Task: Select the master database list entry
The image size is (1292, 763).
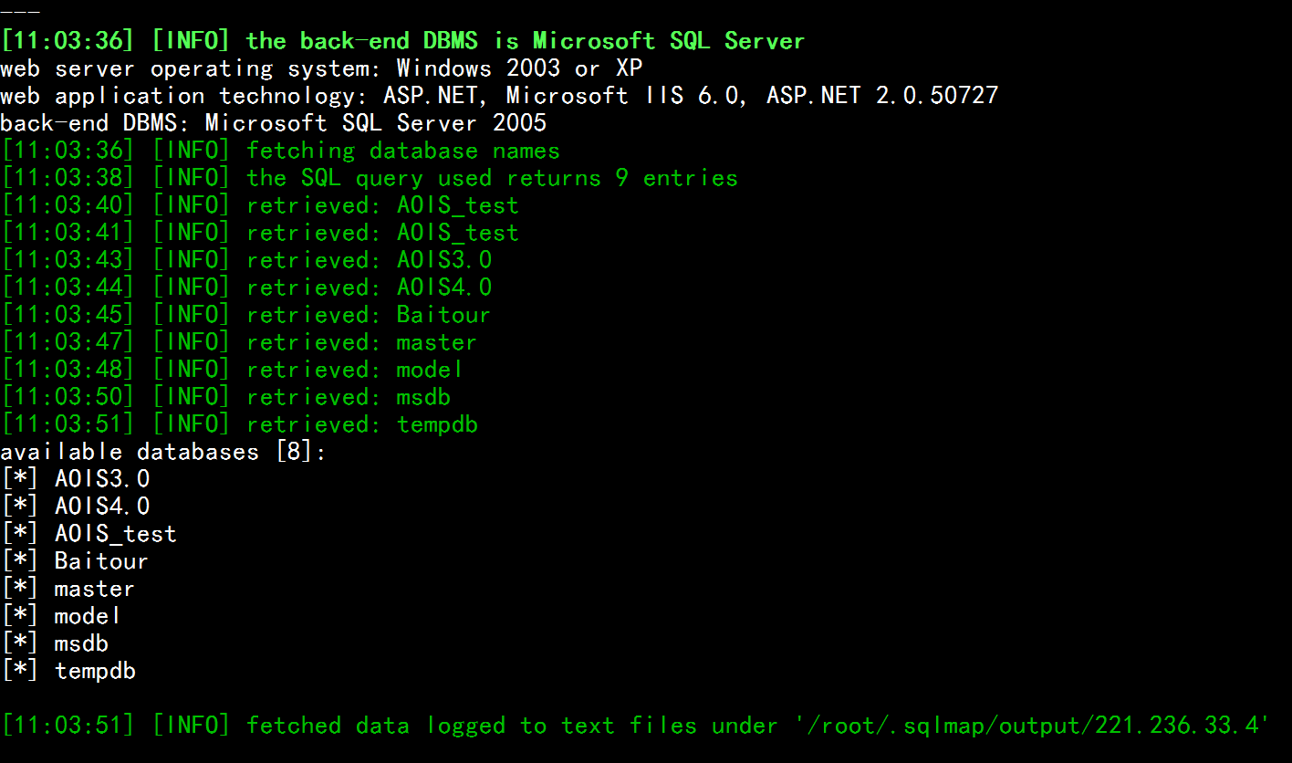Action: [68, 589]
